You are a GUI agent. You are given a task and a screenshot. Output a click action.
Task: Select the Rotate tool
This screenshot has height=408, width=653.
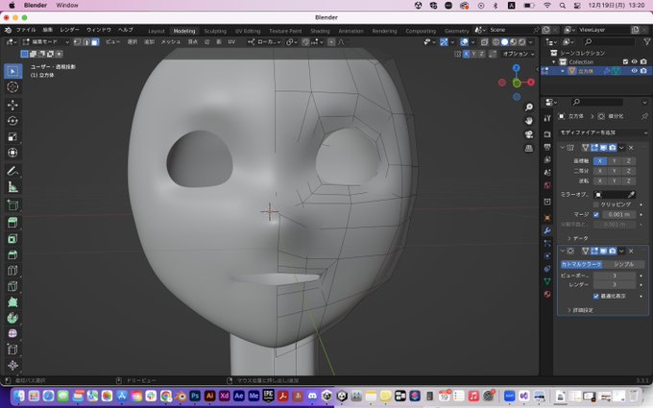coord(12,121)
